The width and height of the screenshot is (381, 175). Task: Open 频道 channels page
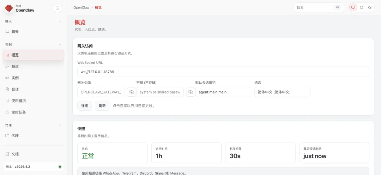pyautogui.click(x=33, y=66)
